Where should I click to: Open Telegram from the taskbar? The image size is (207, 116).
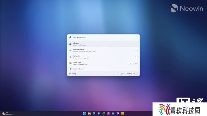pos(99,113)
